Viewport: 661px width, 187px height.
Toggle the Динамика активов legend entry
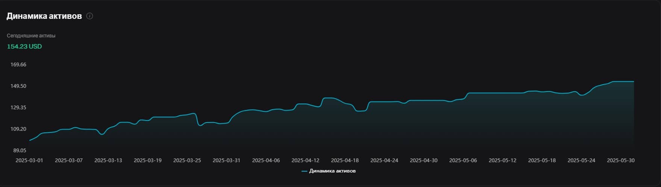point(329,171)
